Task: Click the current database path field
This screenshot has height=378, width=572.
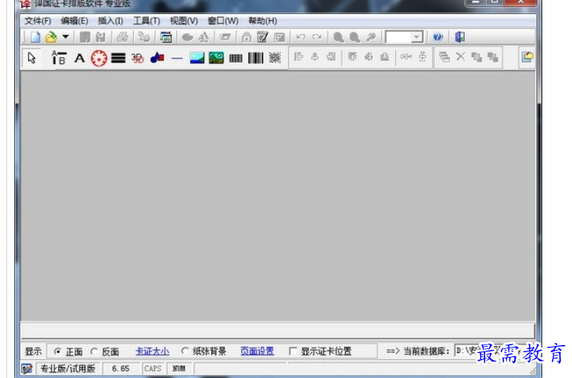Action: (x=493, y=351)
